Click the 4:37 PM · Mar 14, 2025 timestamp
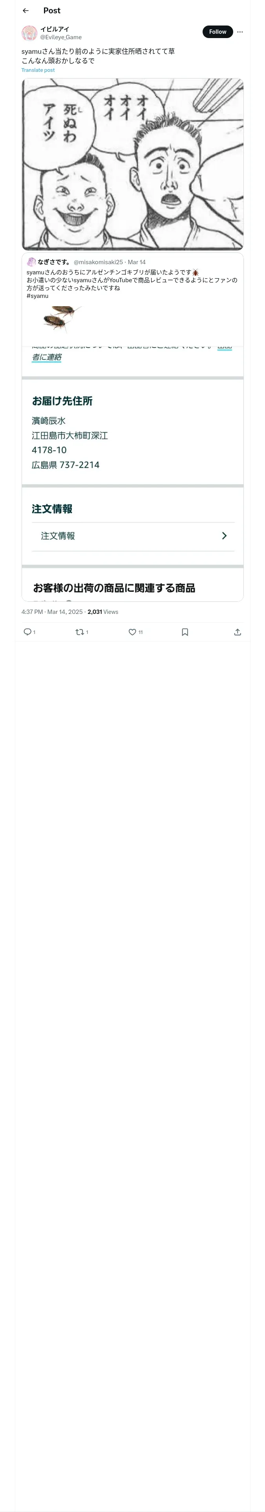 (x=52, y=612)
